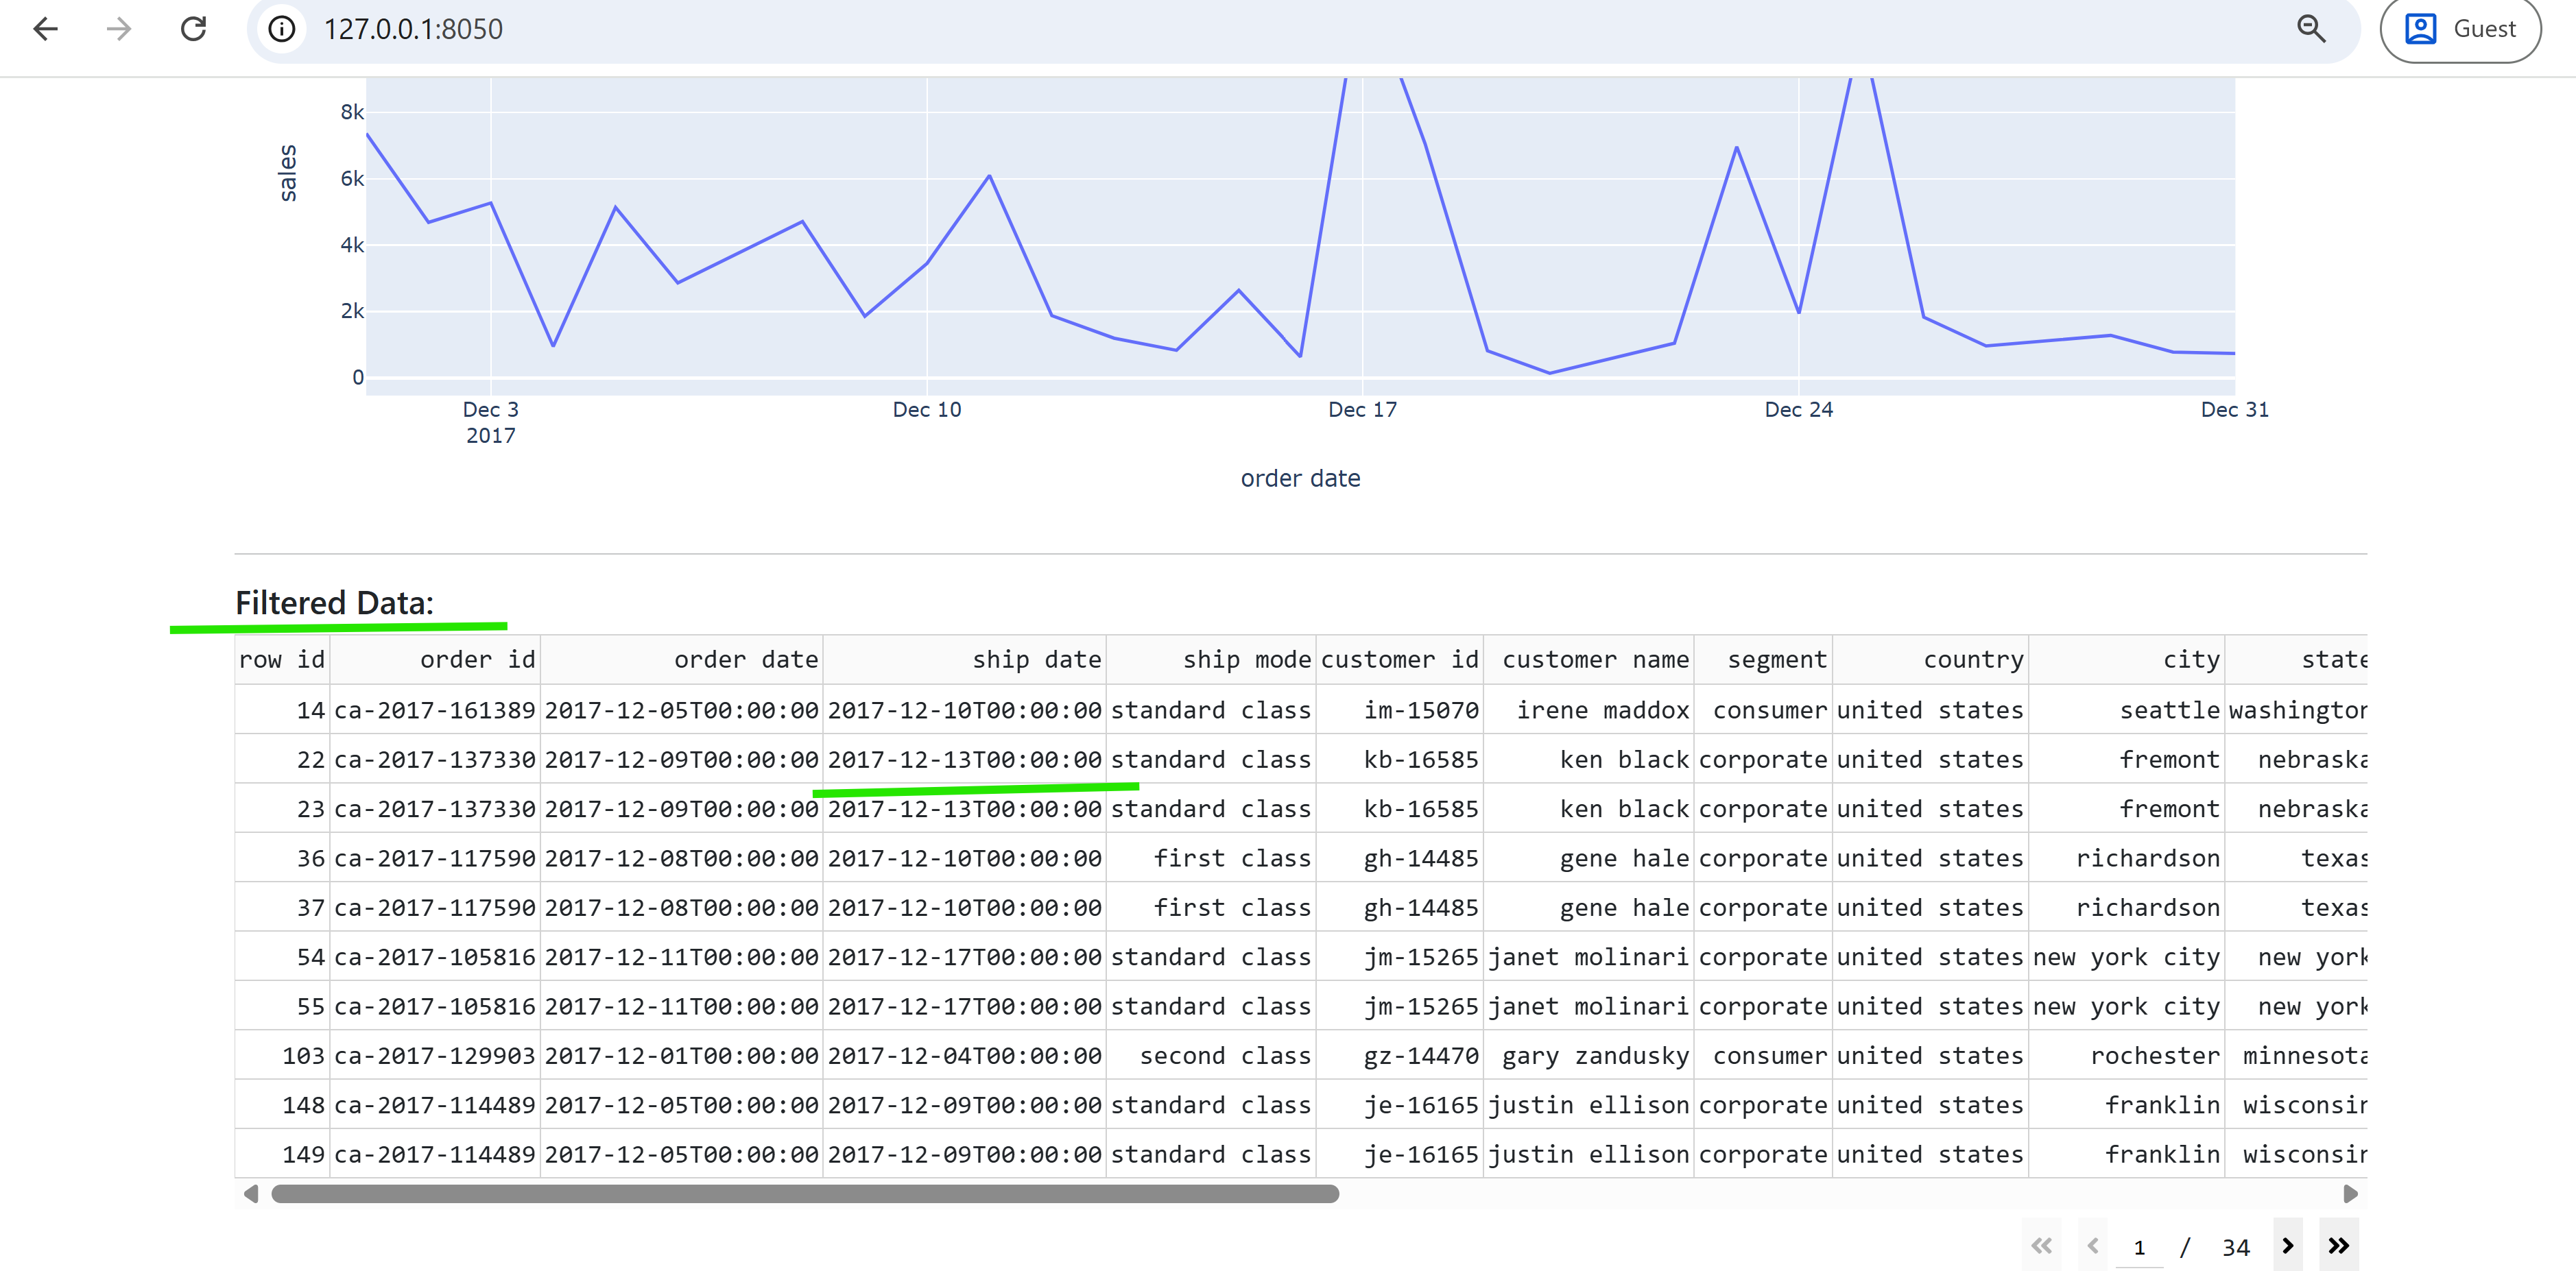Screen dimensions: 2576x1271
Task: Click the 'order date' column header
Action: click(745, 659)
